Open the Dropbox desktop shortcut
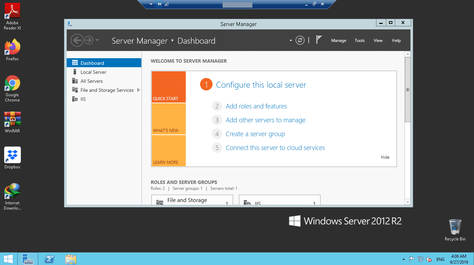474x265 pixels. [13, 158]
